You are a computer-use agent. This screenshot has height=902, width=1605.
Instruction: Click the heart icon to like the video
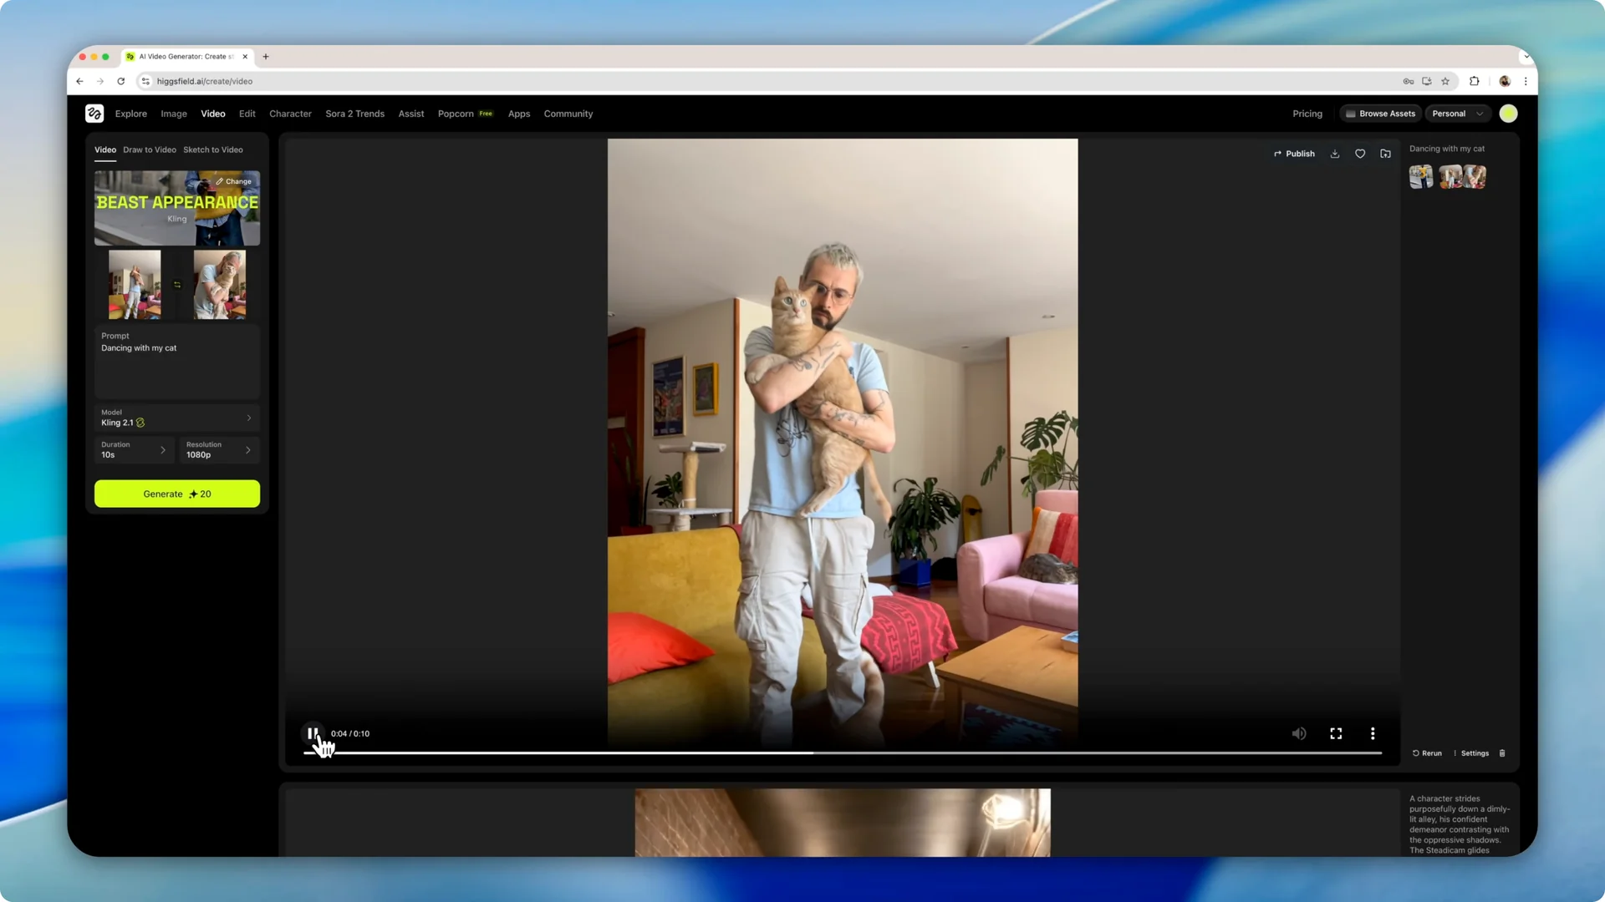(x=1360, y=154)
